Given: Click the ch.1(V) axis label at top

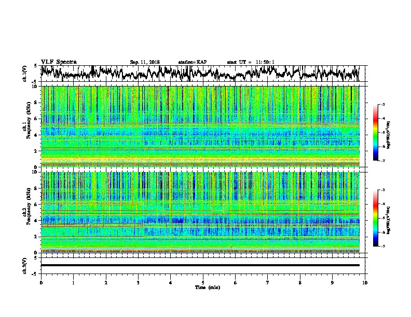Looking at the screenshot, I should click(x=25, y=74).
